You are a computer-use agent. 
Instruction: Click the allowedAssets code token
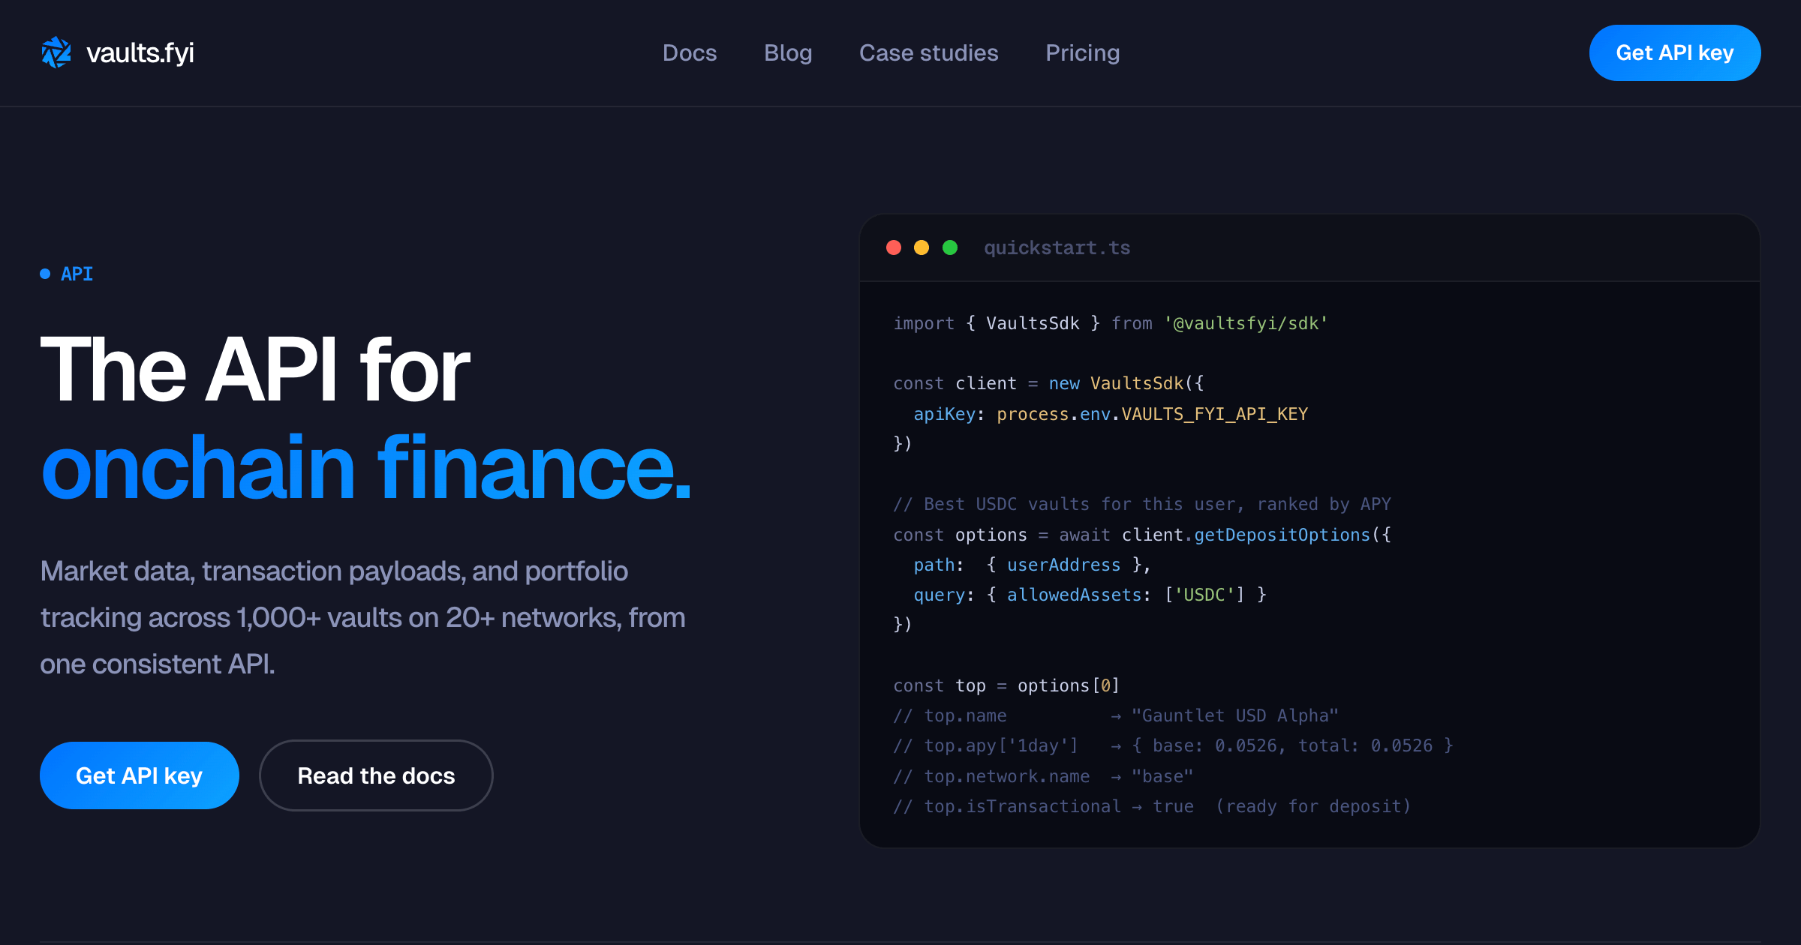[1074, 595]
